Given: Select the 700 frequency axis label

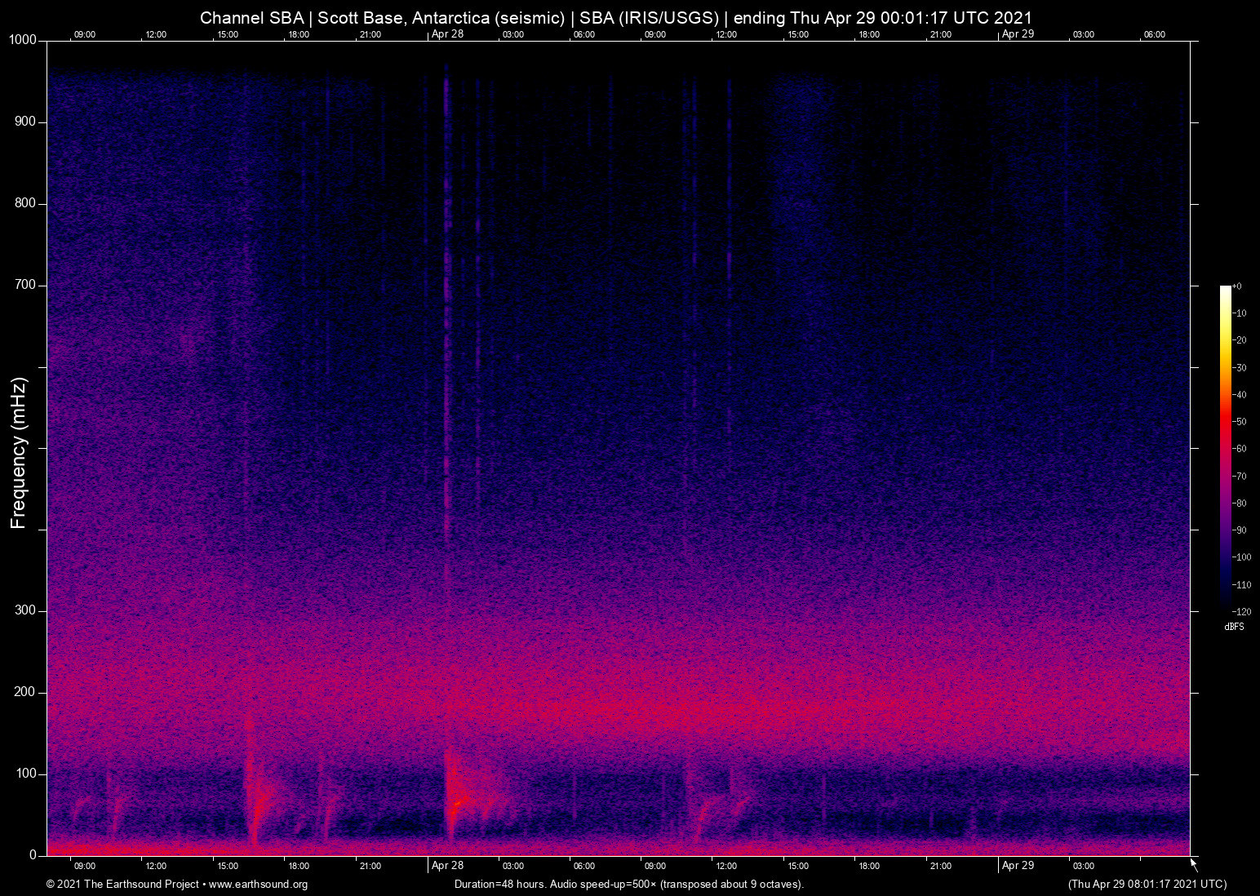Looking at the screenshot, I should coord(25,285).
